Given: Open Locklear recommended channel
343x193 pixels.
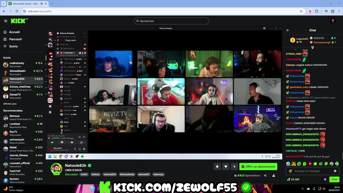Looking at the screenshot, I should tap(23, 125).
